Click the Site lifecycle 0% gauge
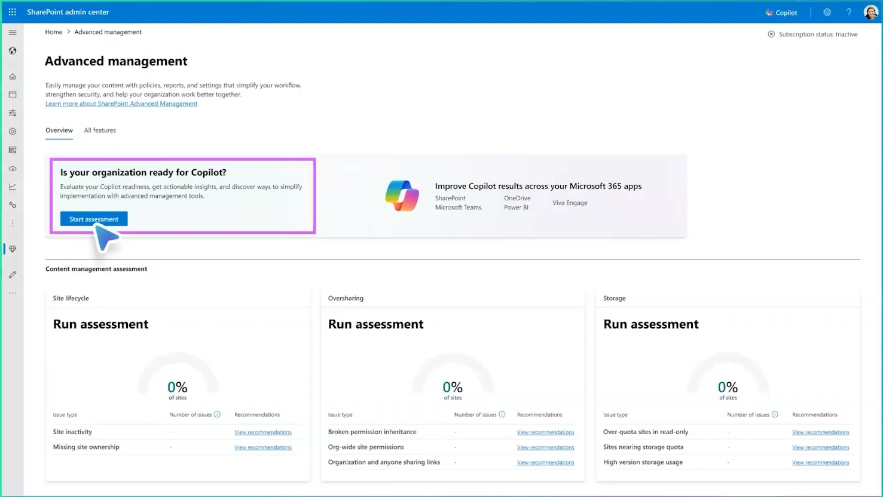Viewport: 883px width, 497px height. (178, 377)
